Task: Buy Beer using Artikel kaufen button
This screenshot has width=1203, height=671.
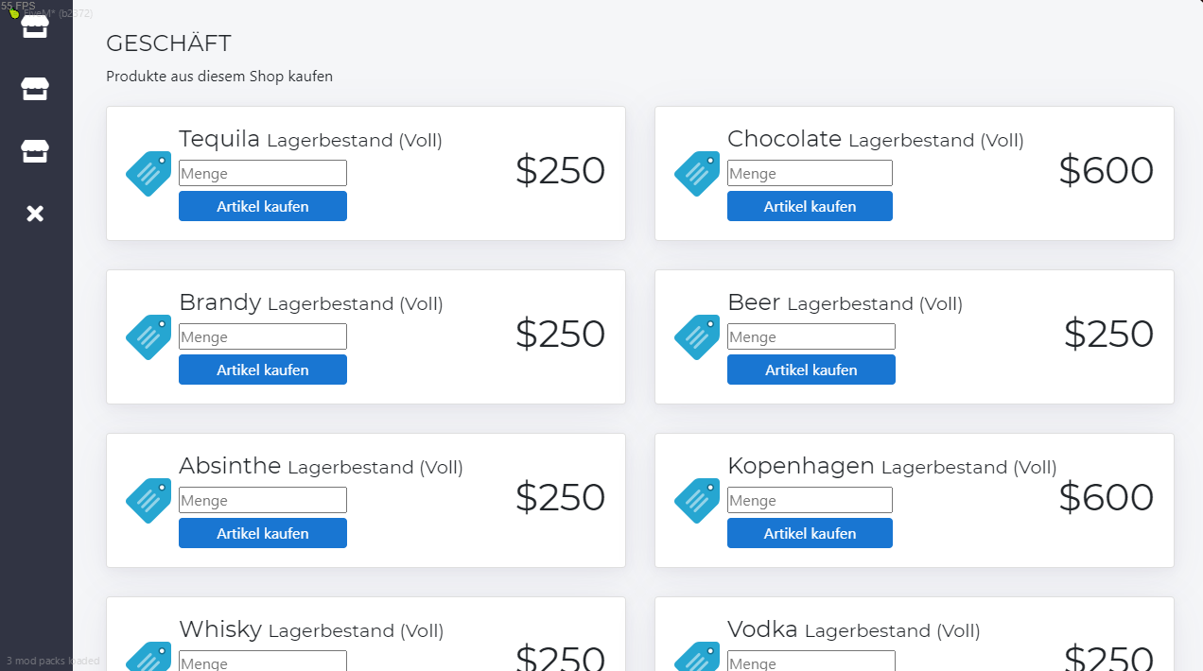Action: point(811,370)
